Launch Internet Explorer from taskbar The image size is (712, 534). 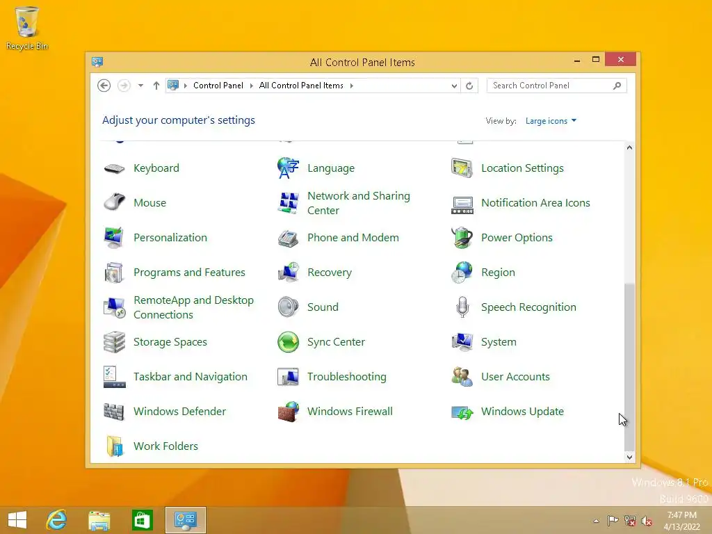57,520
